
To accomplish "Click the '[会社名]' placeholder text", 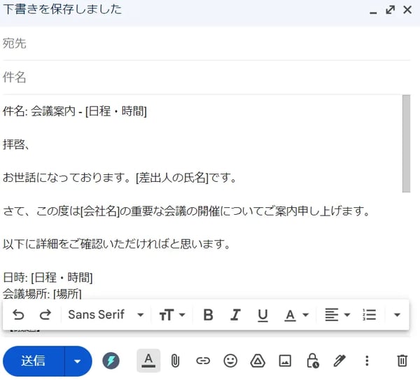I will (x=100, y=211).
